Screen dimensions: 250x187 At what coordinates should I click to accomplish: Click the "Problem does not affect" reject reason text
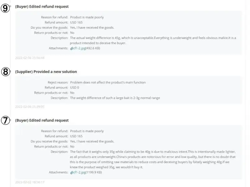point(108,82)
